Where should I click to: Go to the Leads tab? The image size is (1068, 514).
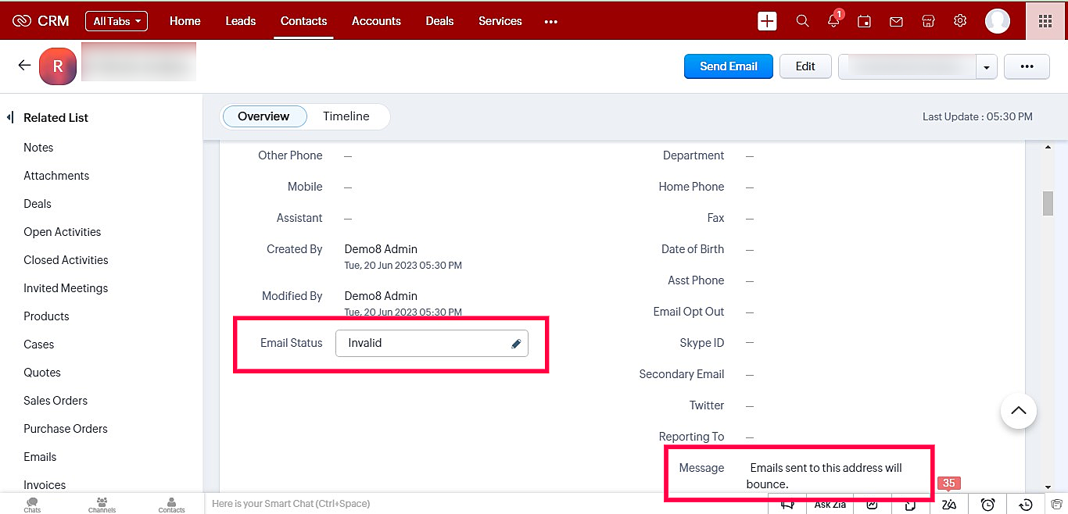point(241,21)
